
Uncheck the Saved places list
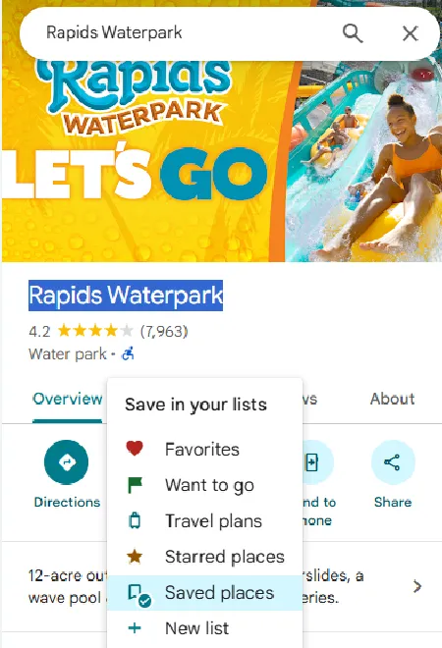tap(204, 593)
